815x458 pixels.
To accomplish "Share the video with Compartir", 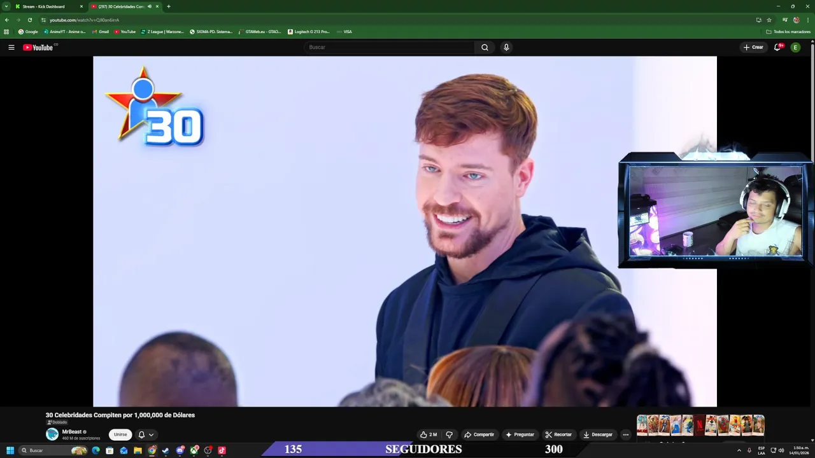I will point(479,434).
